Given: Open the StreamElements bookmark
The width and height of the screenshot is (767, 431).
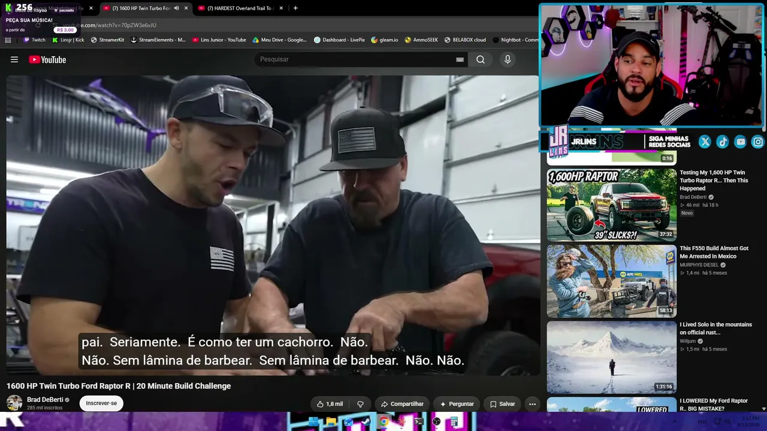Looking at the screenshot, I should click(x=158, y=40).
